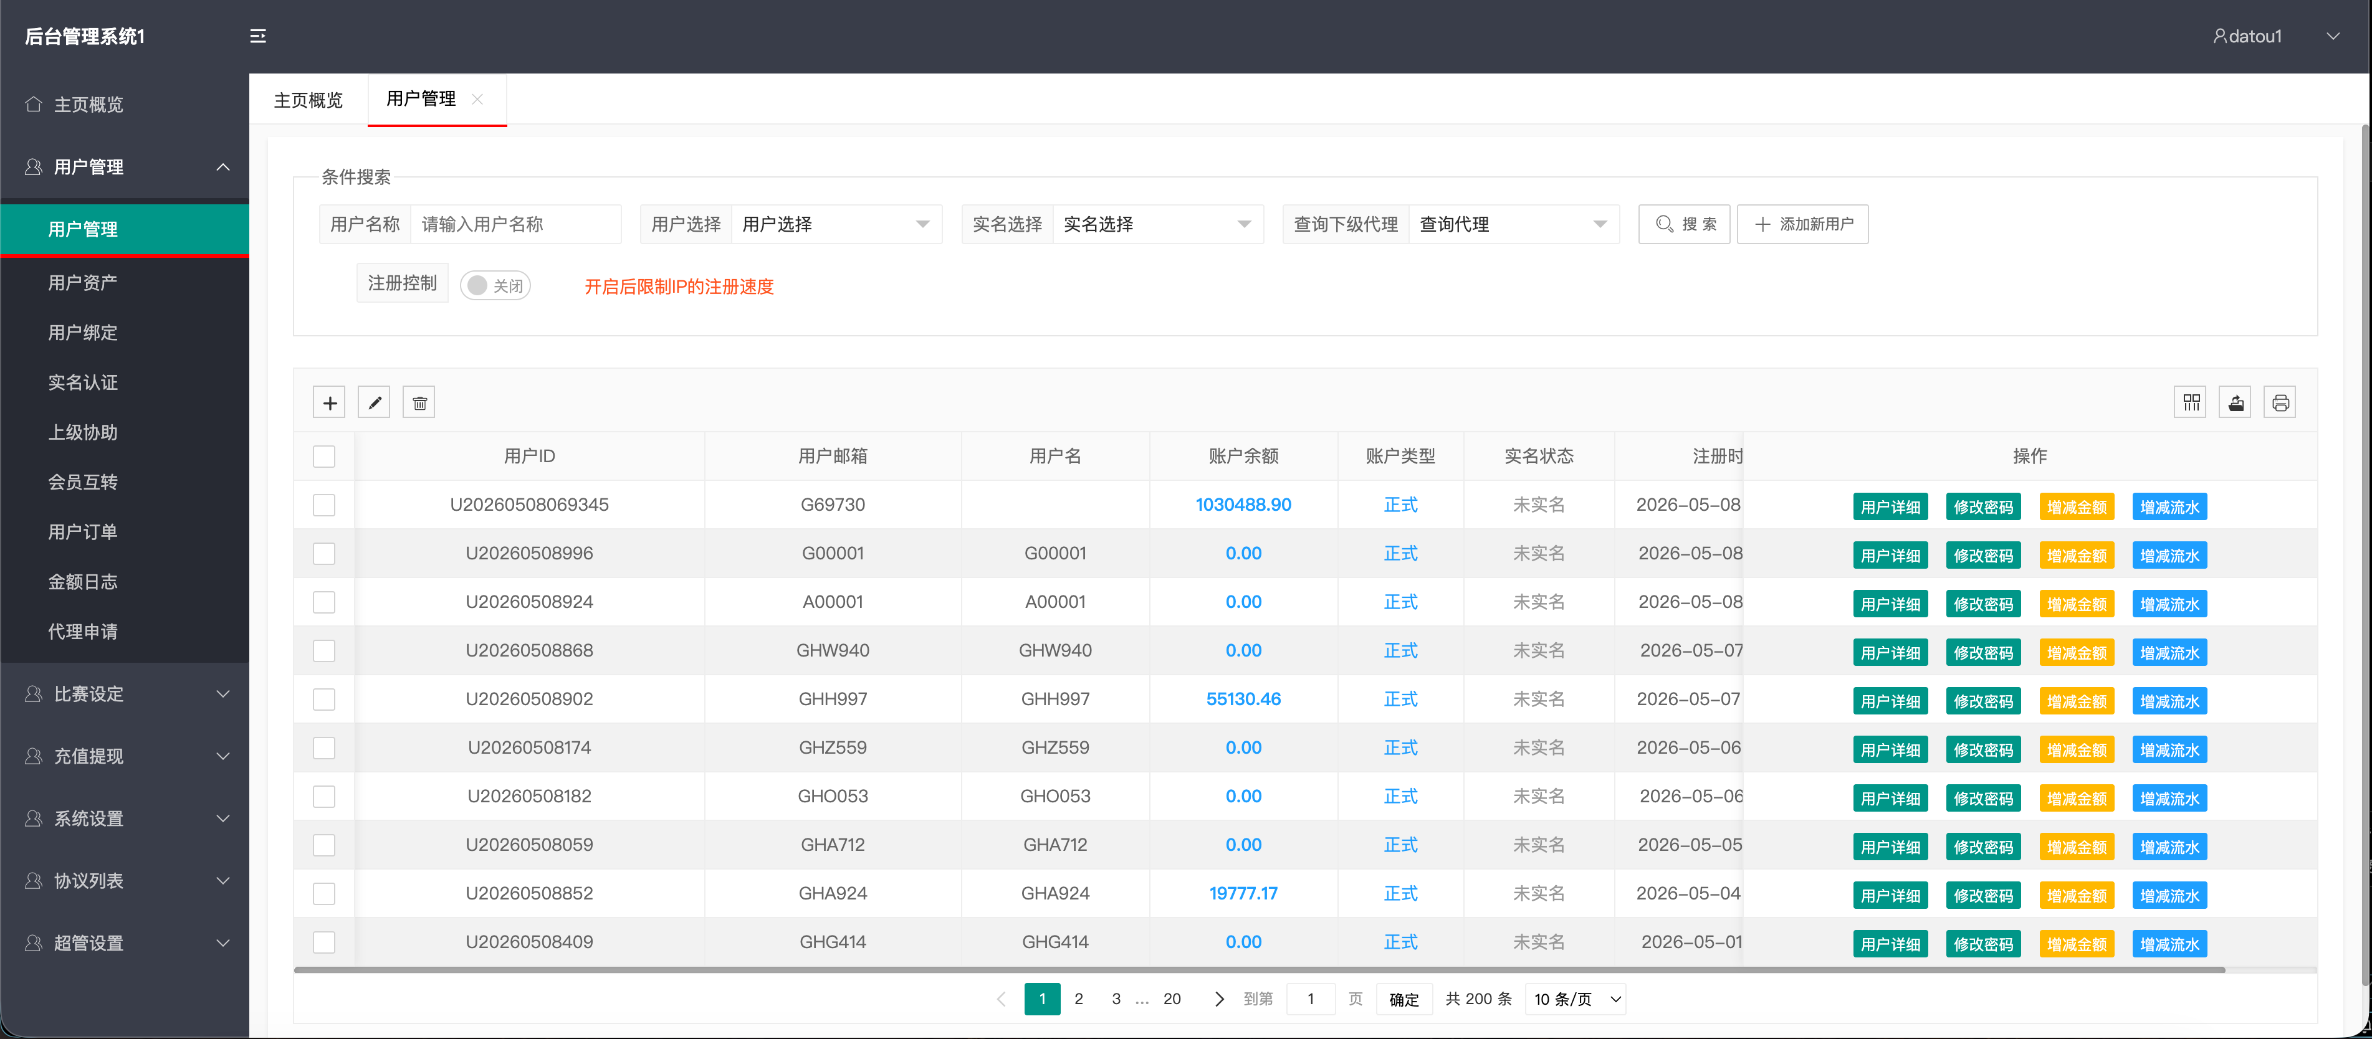Check the row for U20260508868
The width and height of the screenshot is (2372, 1039).
[324, 651]
